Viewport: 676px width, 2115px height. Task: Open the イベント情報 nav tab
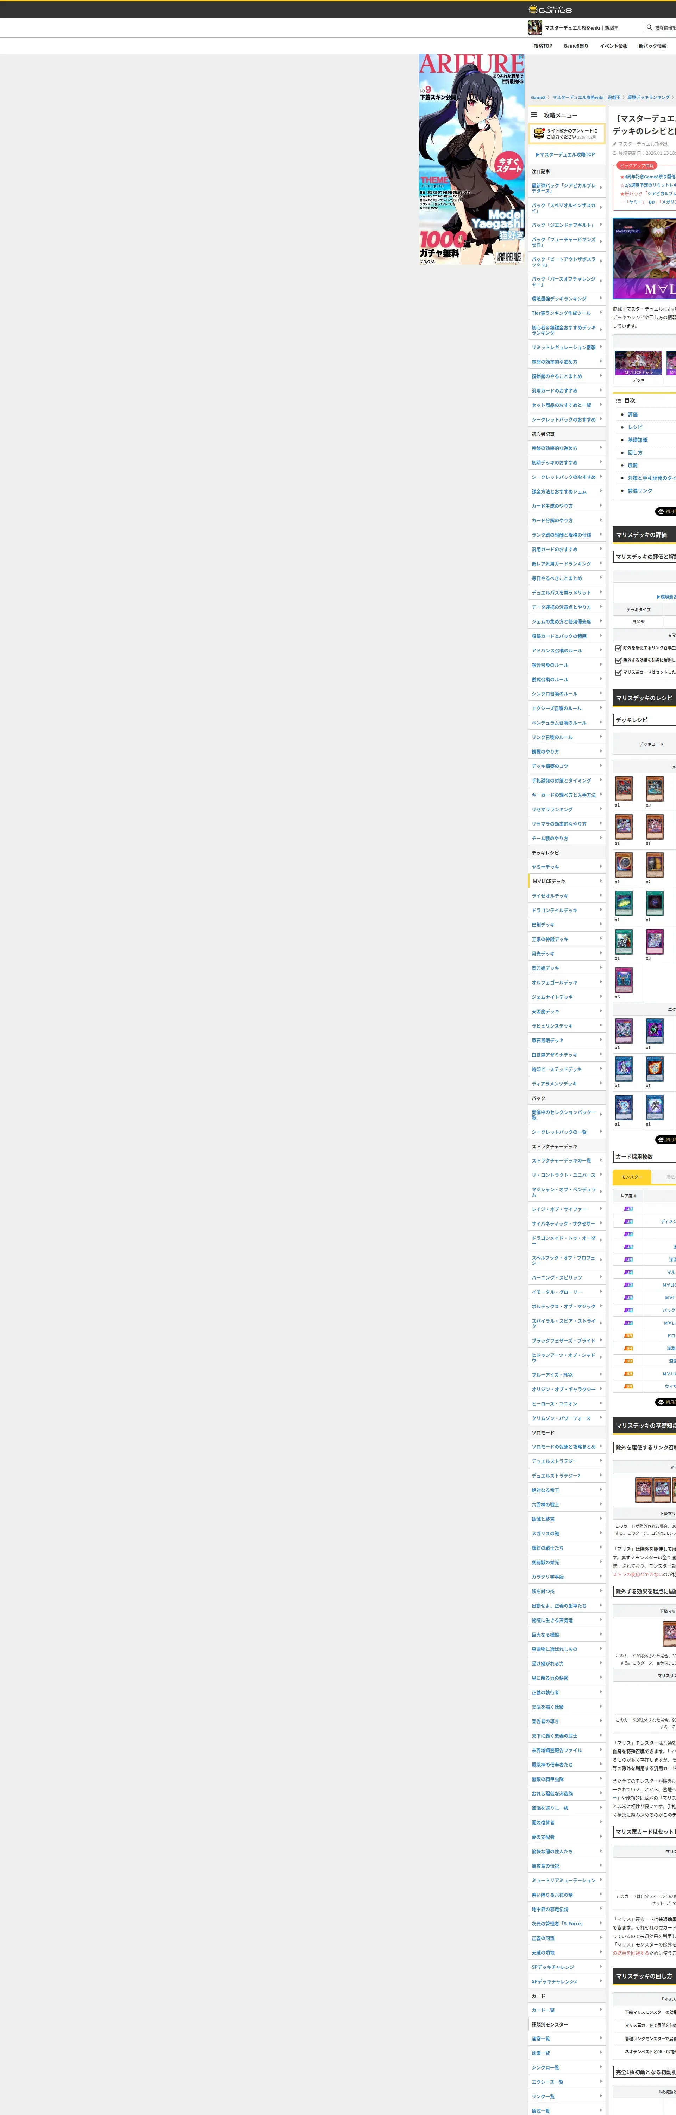tap(613, 46)
